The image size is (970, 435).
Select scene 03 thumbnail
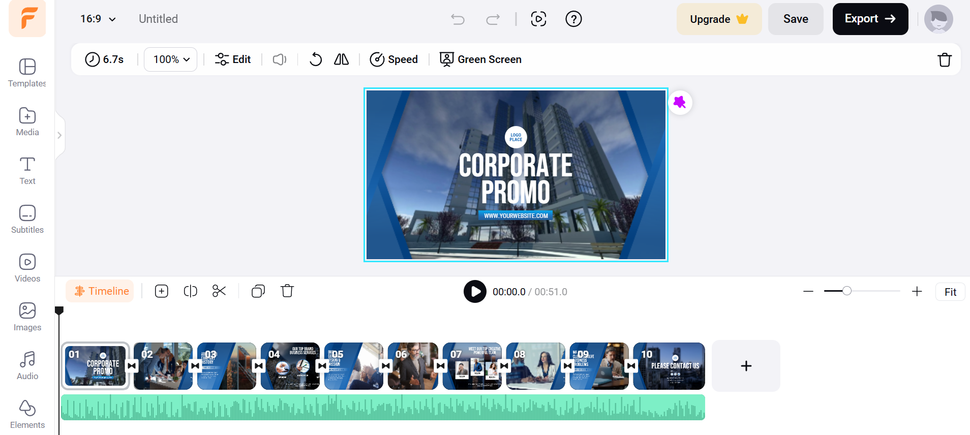tap(227, 366)
